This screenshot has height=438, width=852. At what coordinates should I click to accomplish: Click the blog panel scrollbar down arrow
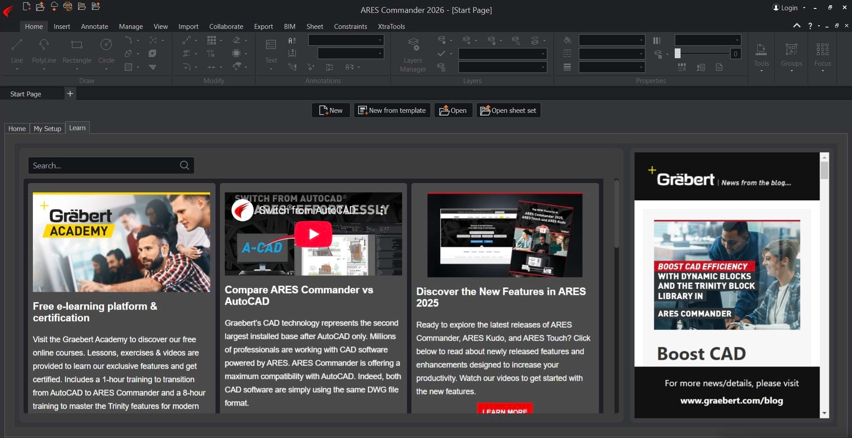[x=824, y=414]
